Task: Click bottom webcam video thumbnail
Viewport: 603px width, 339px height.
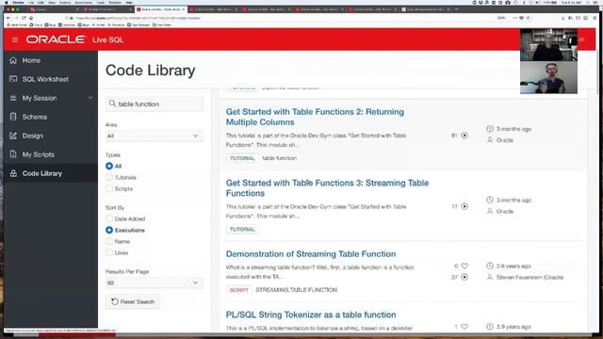Action: coord(548,77)
